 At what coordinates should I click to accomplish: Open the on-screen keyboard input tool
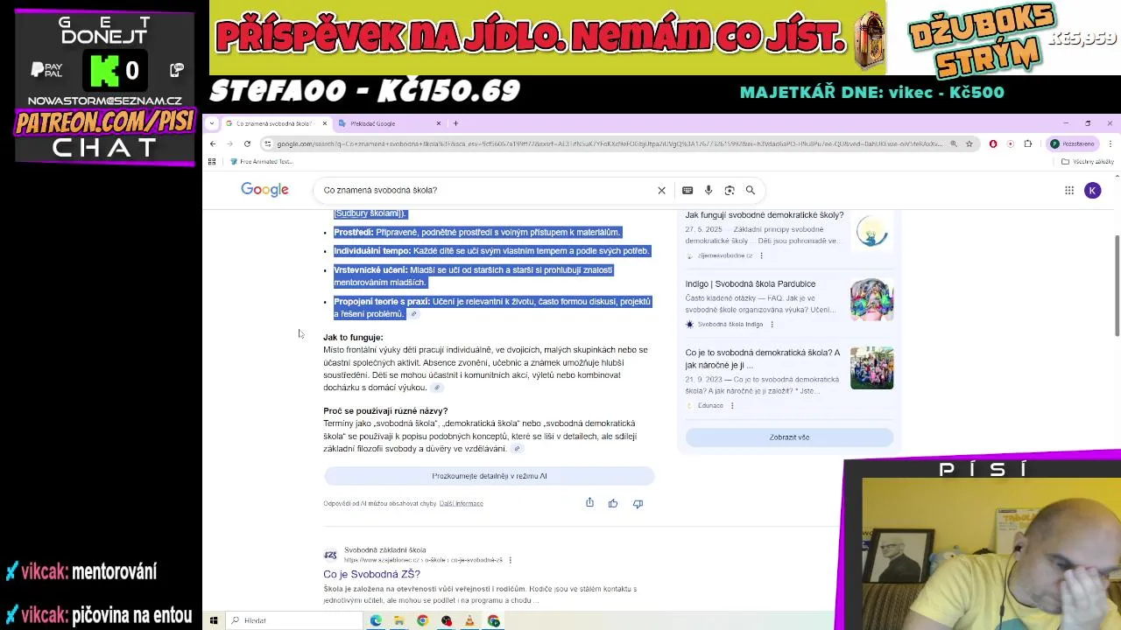[687, 190]
